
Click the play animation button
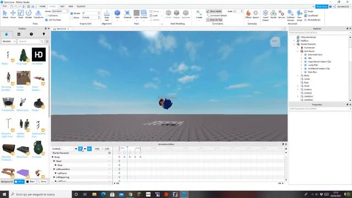click(80, 148)
